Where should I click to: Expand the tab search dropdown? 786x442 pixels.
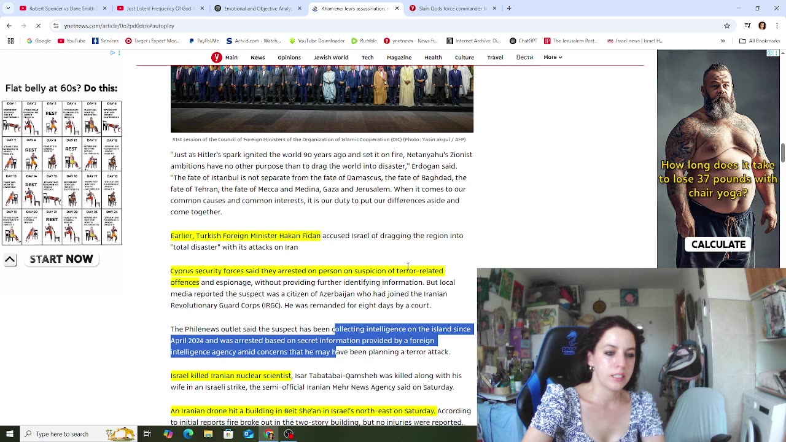9,9
